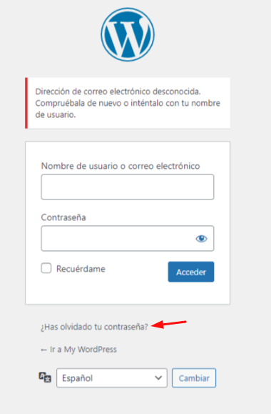Click the Recuérdame label text

point(81,269)
